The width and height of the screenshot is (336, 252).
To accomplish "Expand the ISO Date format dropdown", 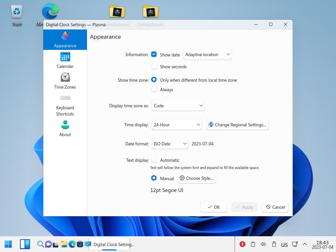I will point(170,144).
